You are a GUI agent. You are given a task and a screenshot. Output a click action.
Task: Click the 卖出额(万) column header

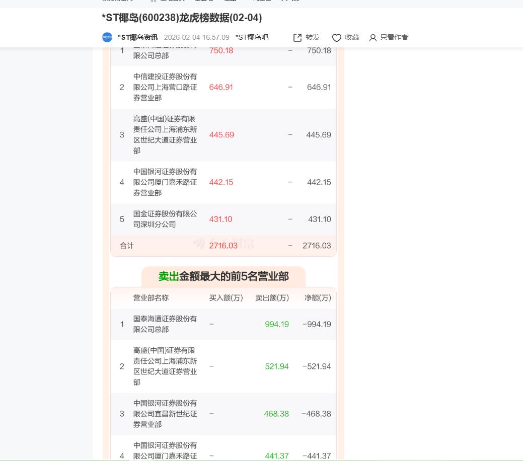point(272,297)
